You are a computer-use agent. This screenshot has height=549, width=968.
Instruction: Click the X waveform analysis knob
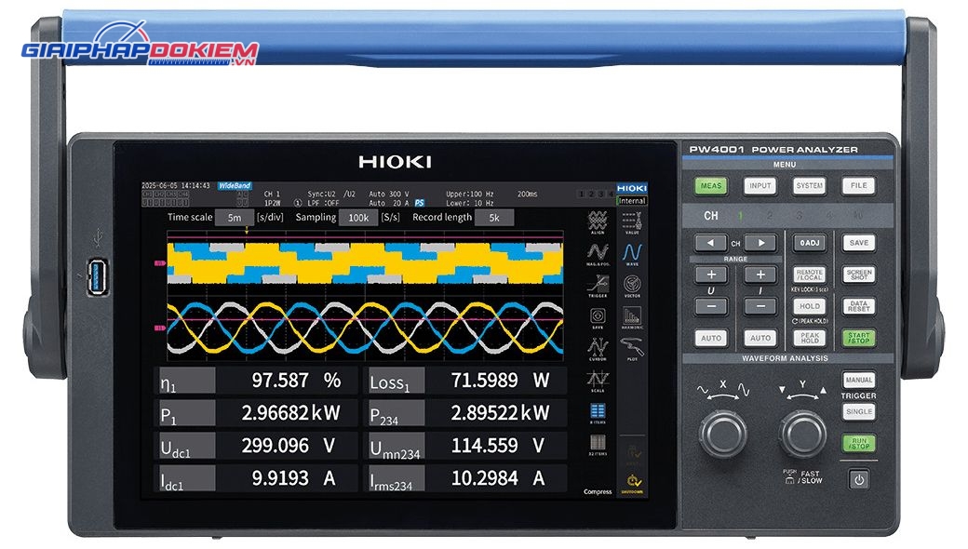[723, 434]
